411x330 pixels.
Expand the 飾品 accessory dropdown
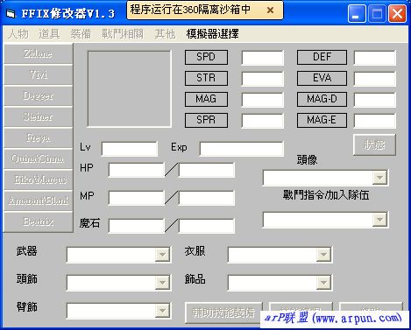(323, 283)
